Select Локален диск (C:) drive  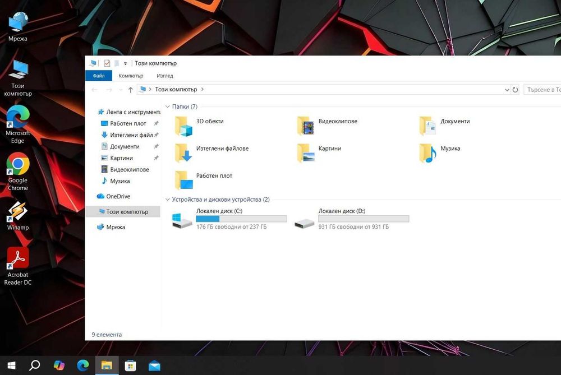tap(229, 219)
